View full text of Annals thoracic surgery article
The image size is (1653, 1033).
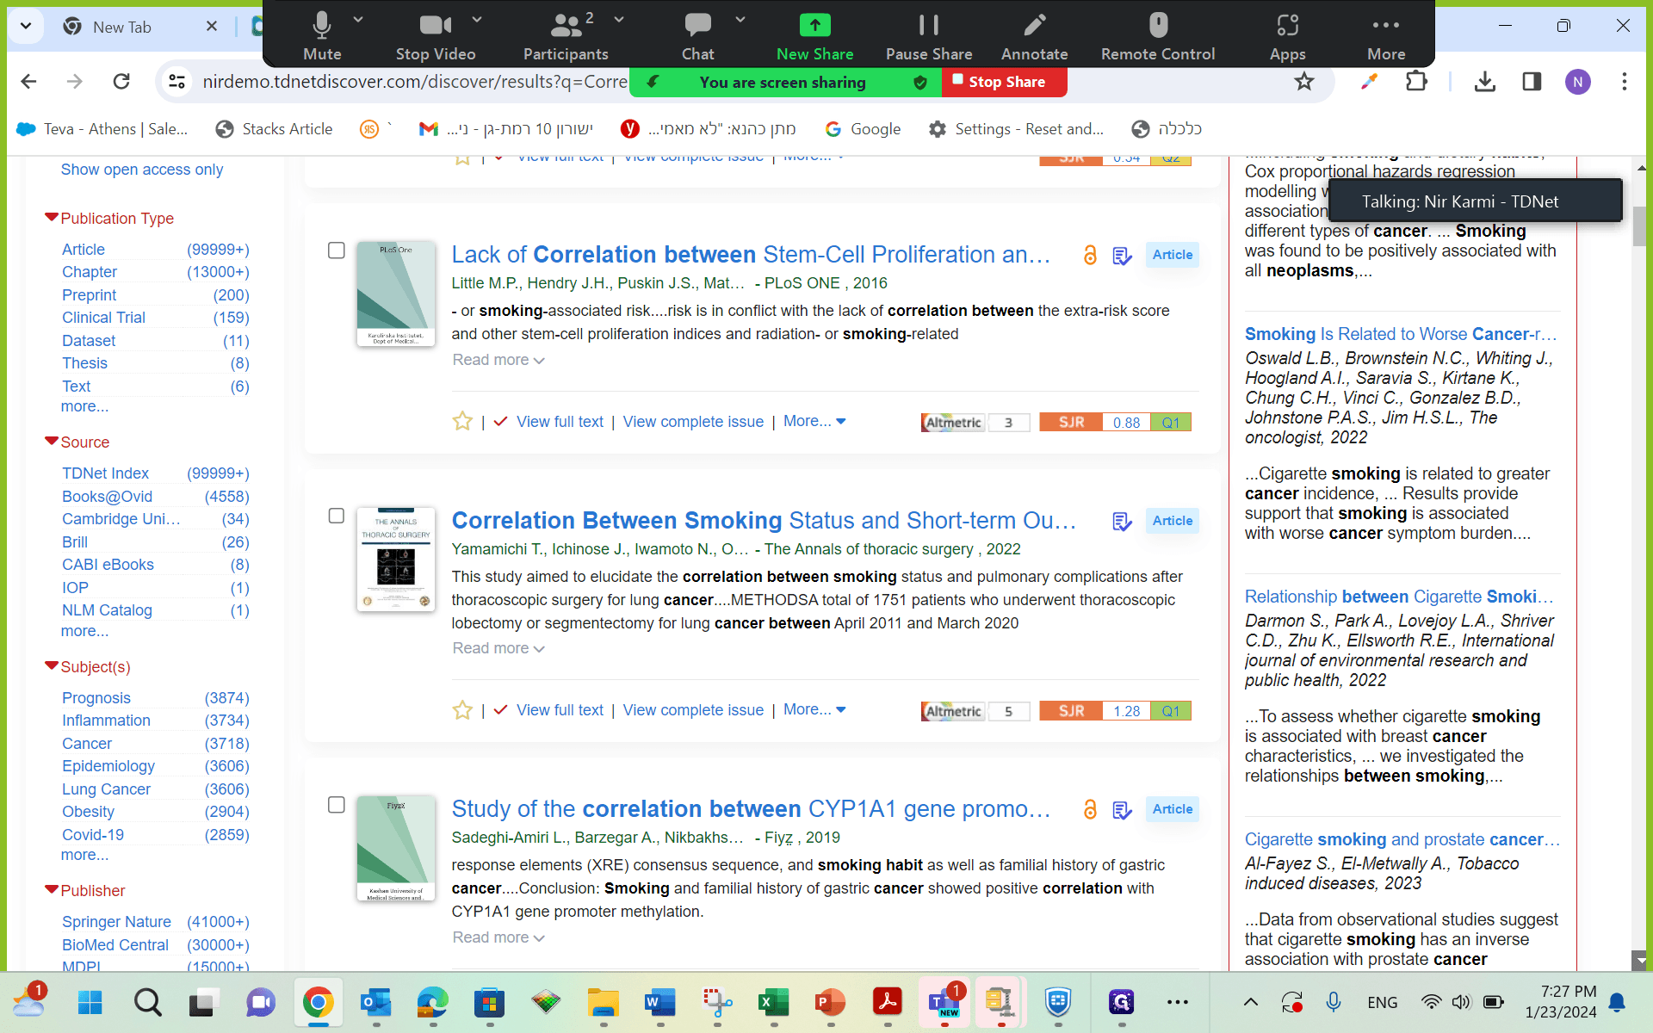[560, 710]
